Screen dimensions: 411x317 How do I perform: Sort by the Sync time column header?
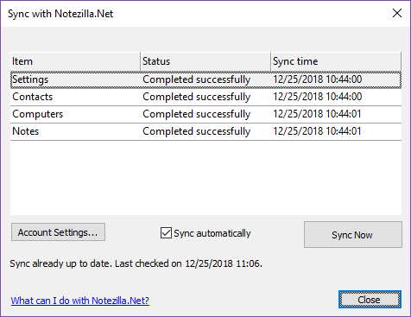(x=336, y=61)
